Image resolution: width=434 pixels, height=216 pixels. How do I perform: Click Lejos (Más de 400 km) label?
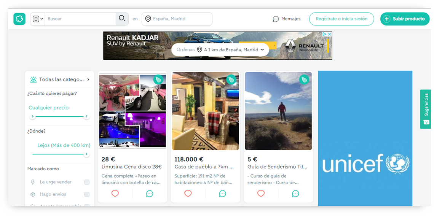point(64,145)
